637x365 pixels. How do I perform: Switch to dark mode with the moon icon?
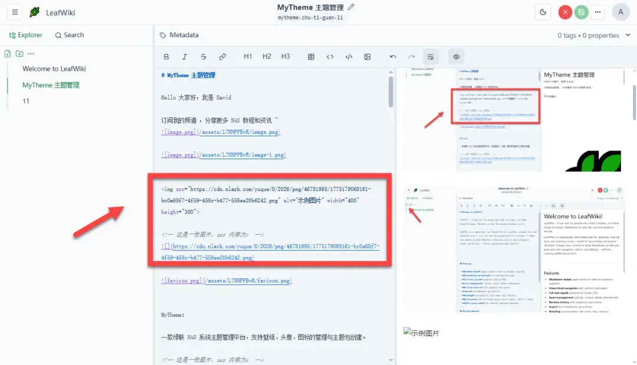tap(543, 12)
